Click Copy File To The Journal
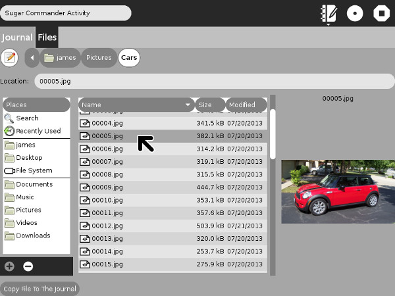This screenshot has height=296, width=395. click(39, 289)
